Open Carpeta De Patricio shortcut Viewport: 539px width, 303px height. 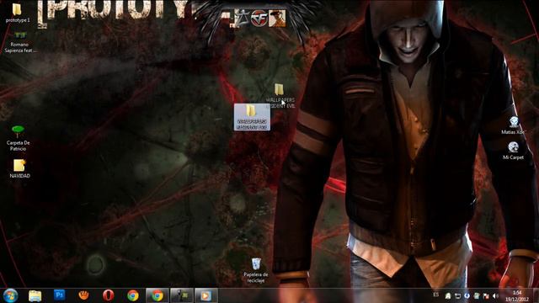(18, 138)
